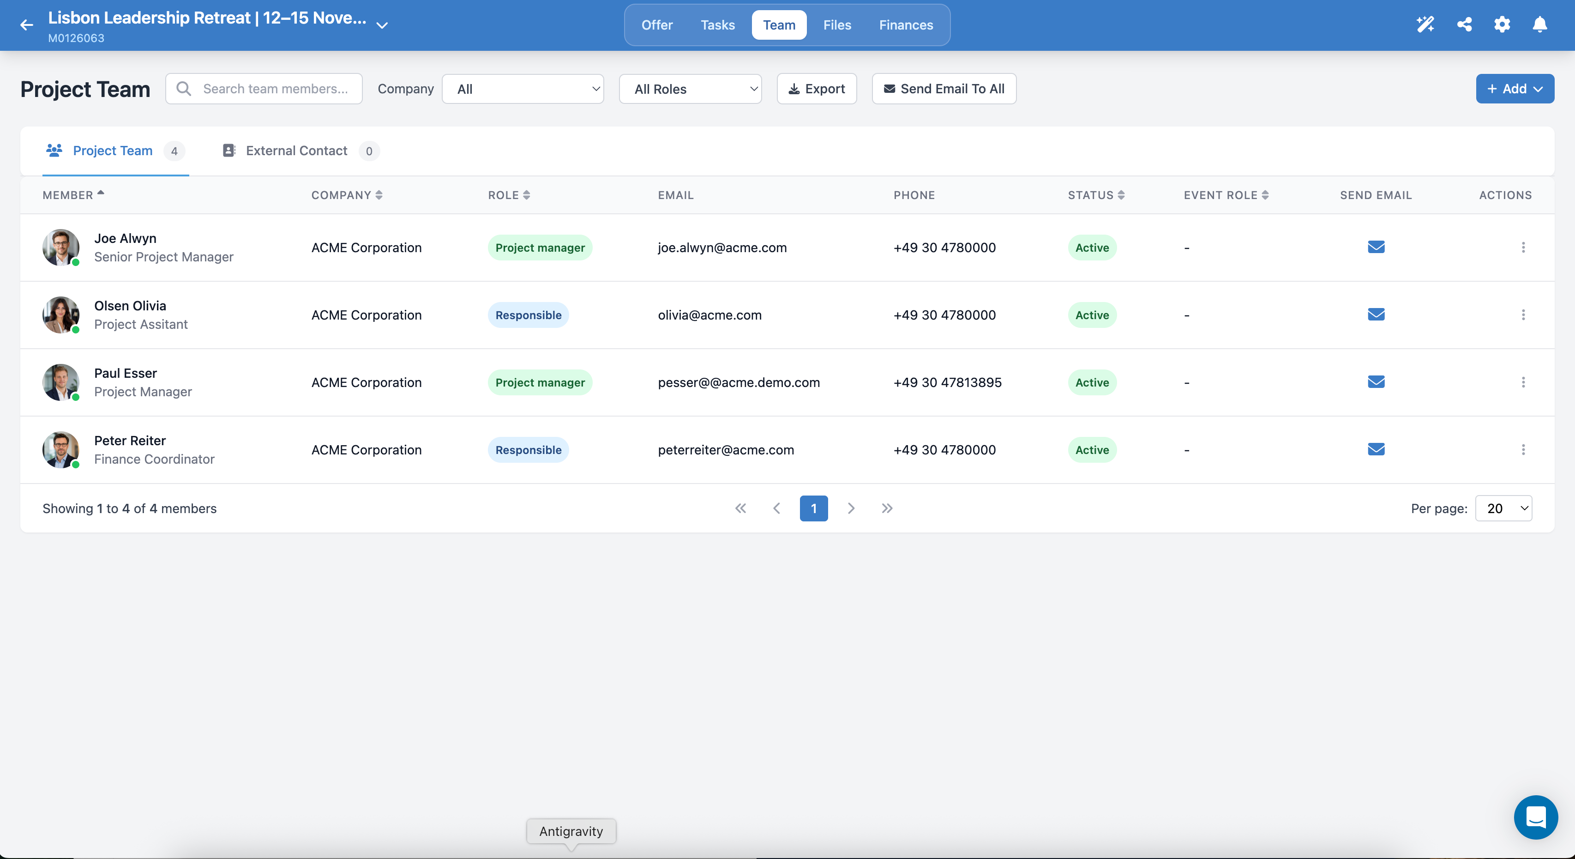Sort by the COMPANY column header
The image size is (1575, 859).
(x=347, y=194)
